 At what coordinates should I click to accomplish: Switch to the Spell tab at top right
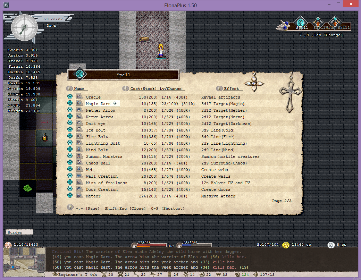(301, 24)
